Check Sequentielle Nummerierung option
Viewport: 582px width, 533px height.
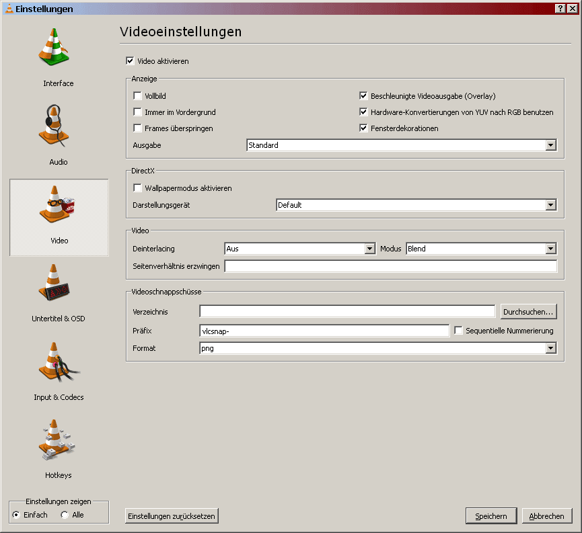tap(458, 330)
